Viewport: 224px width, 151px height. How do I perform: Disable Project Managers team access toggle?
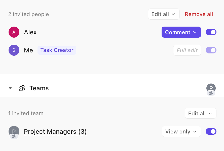[211, 131]
